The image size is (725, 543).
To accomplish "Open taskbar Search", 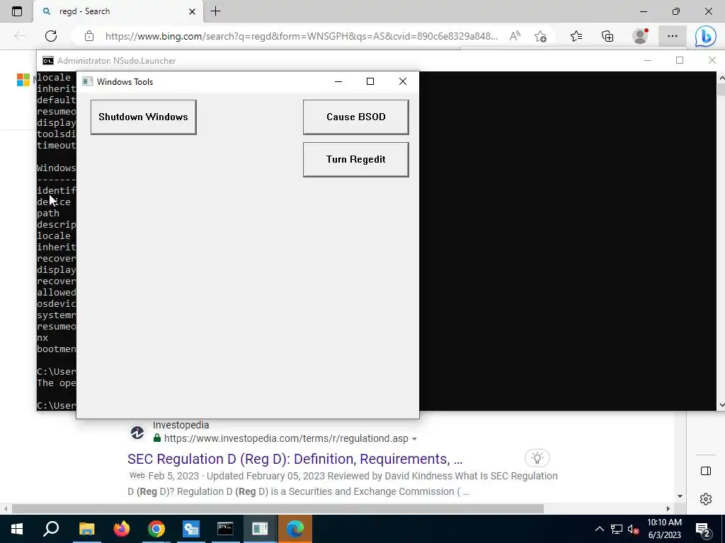I will (x=51, y=529).
